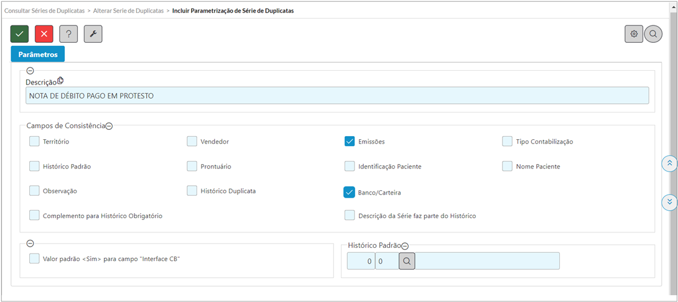The image size is (678, 302).
Task: Confirm with the green checkmark button
Action: point(19,34)
